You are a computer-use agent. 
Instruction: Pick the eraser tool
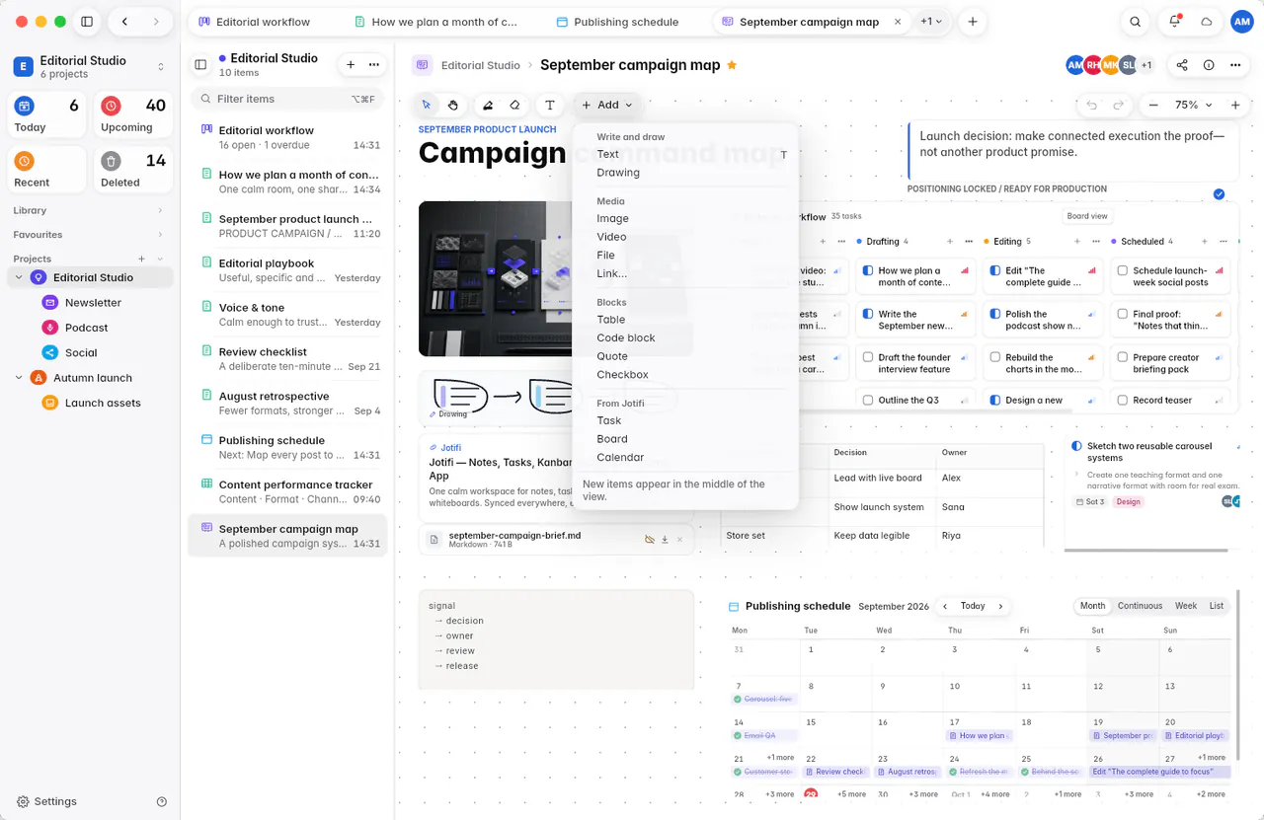pos(514,105)
